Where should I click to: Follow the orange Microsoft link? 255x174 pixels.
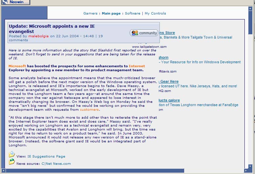17,66
